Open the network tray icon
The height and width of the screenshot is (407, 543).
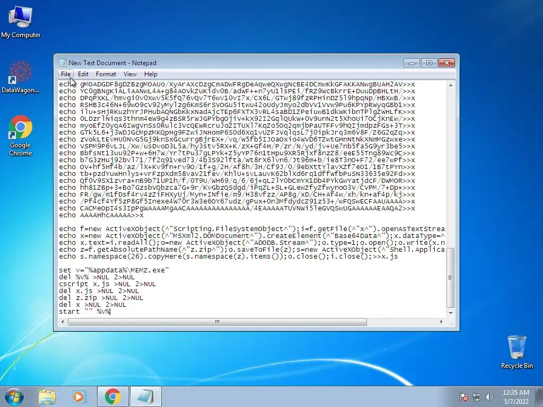tap(477, 397)
